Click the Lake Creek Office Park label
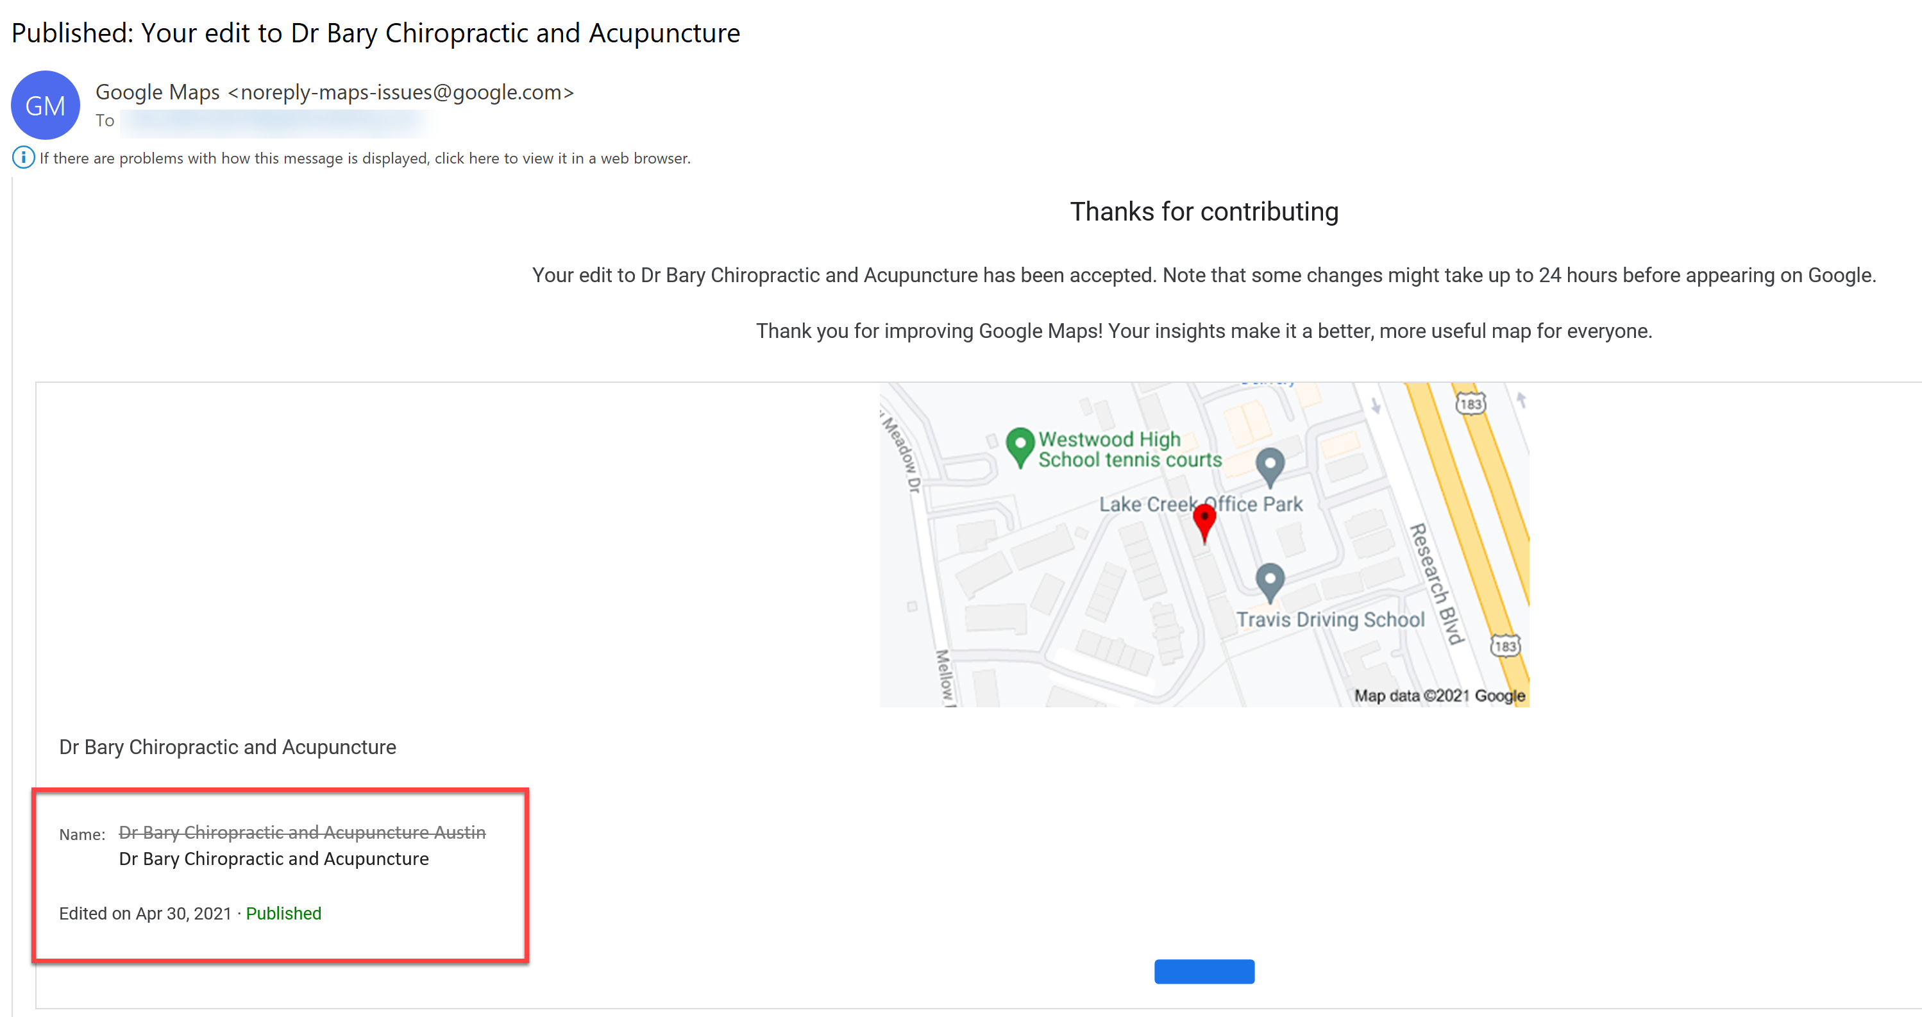1922x1017 pixels. point(1201,505)
